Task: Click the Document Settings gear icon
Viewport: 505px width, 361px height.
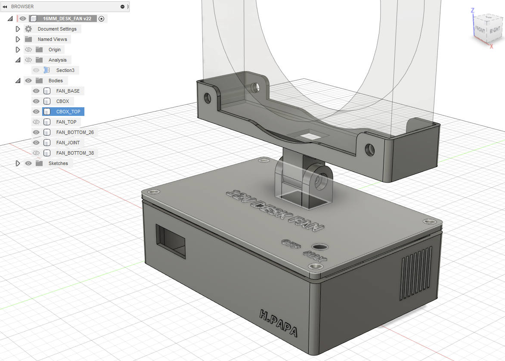Action: [x=28, y=29]
